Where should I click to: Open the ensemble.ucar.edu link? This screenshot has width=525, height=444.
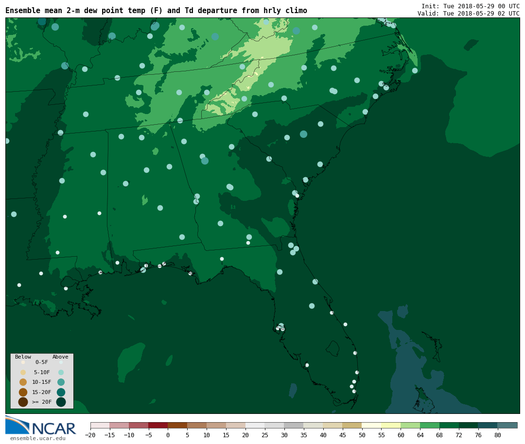pyautogui.click(x=37, y=439)
